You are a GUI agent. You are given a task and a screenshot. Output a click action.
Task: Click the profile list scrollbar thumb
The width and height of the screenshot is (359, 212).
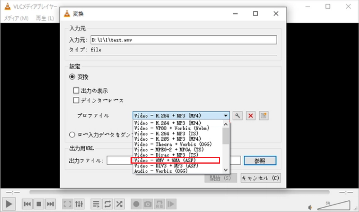pyautogui.click(x=226, y=136)
